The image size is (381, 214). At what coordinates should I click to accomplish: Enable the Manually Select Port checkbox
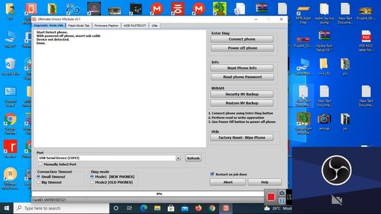[x=40, y=164]
